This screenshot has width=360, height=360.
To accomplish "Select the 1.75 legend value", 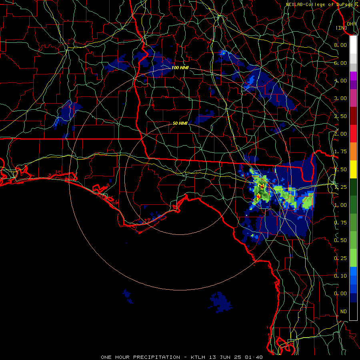I will [x=340, y=152].
